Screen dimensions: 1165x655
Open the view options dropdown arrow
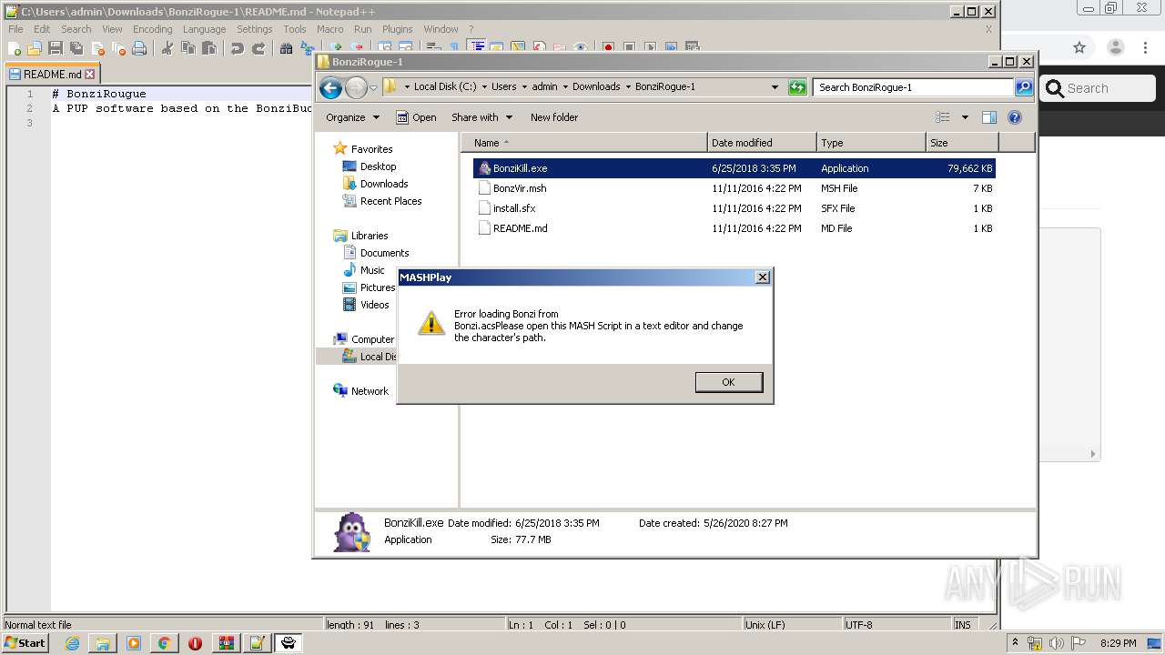tap(965, 117)
